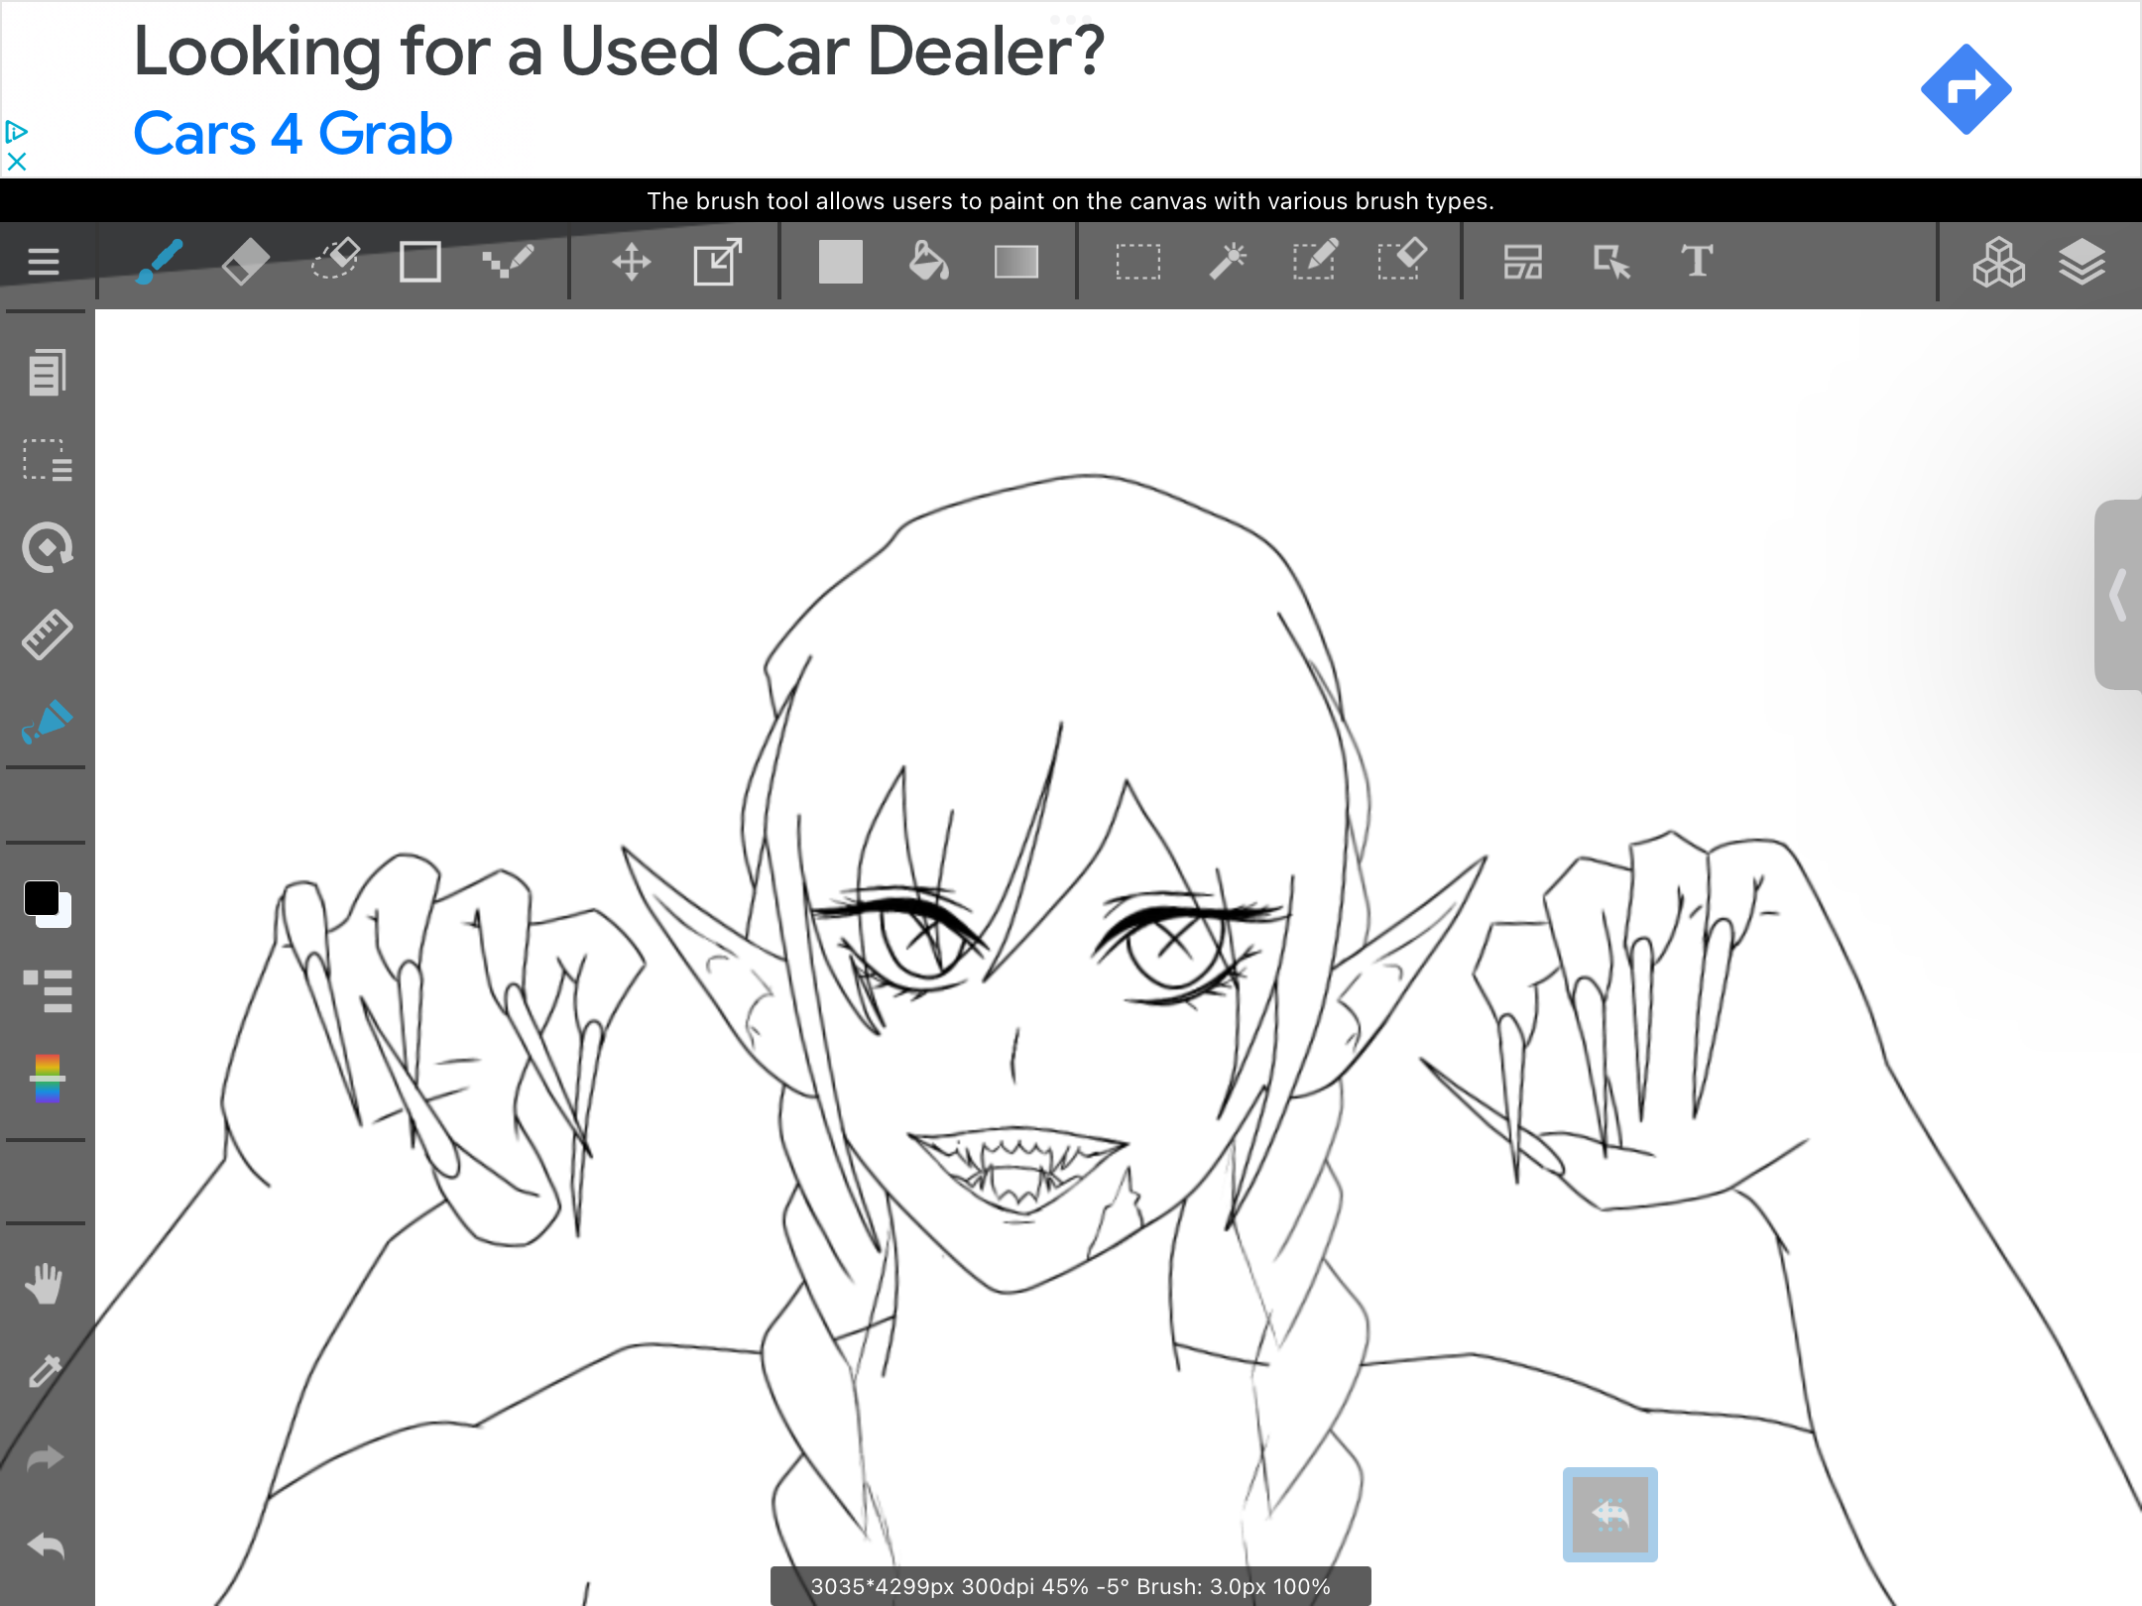Select the rectangular selection tool

pos(1137,262)
